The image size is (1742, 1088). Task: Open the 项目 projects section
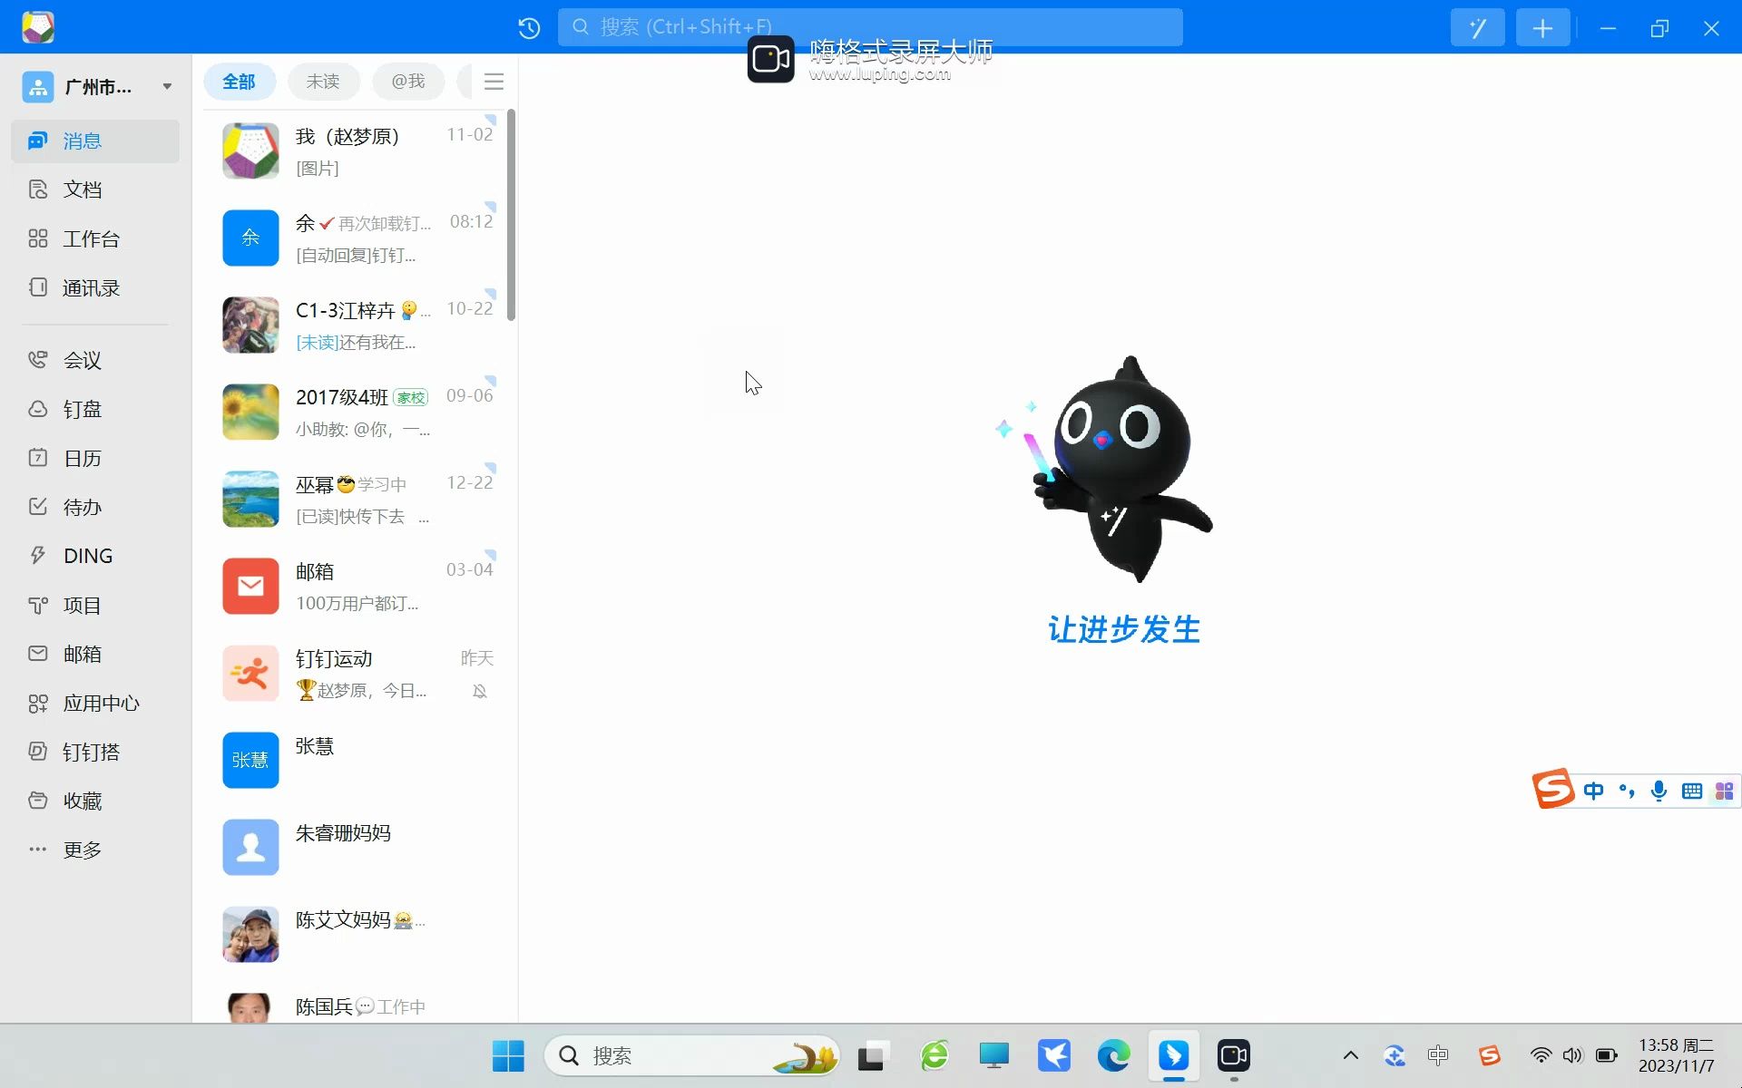point(95,605)
